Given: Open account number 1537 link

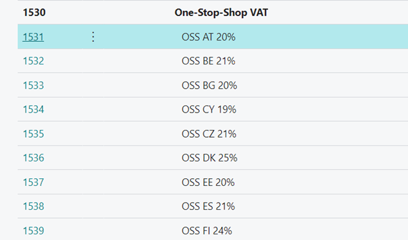Looking at the screenshot, I should 34,182.
